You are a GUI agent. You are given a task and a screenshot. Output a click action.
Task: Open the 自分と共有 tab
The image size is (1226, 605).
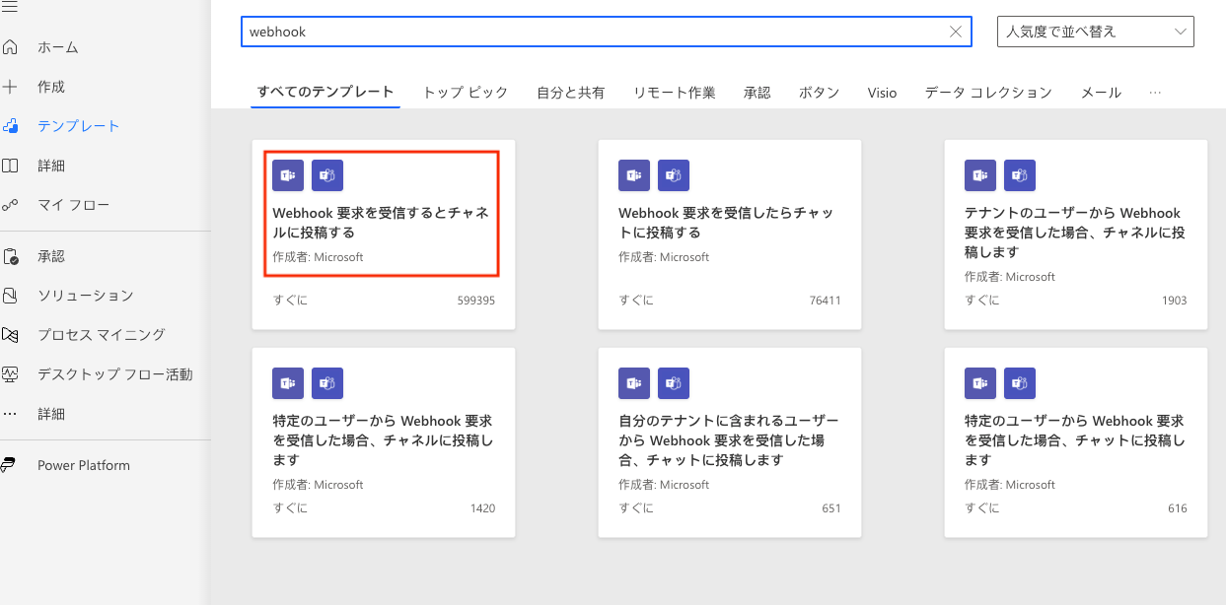click(x=570, y=92)
